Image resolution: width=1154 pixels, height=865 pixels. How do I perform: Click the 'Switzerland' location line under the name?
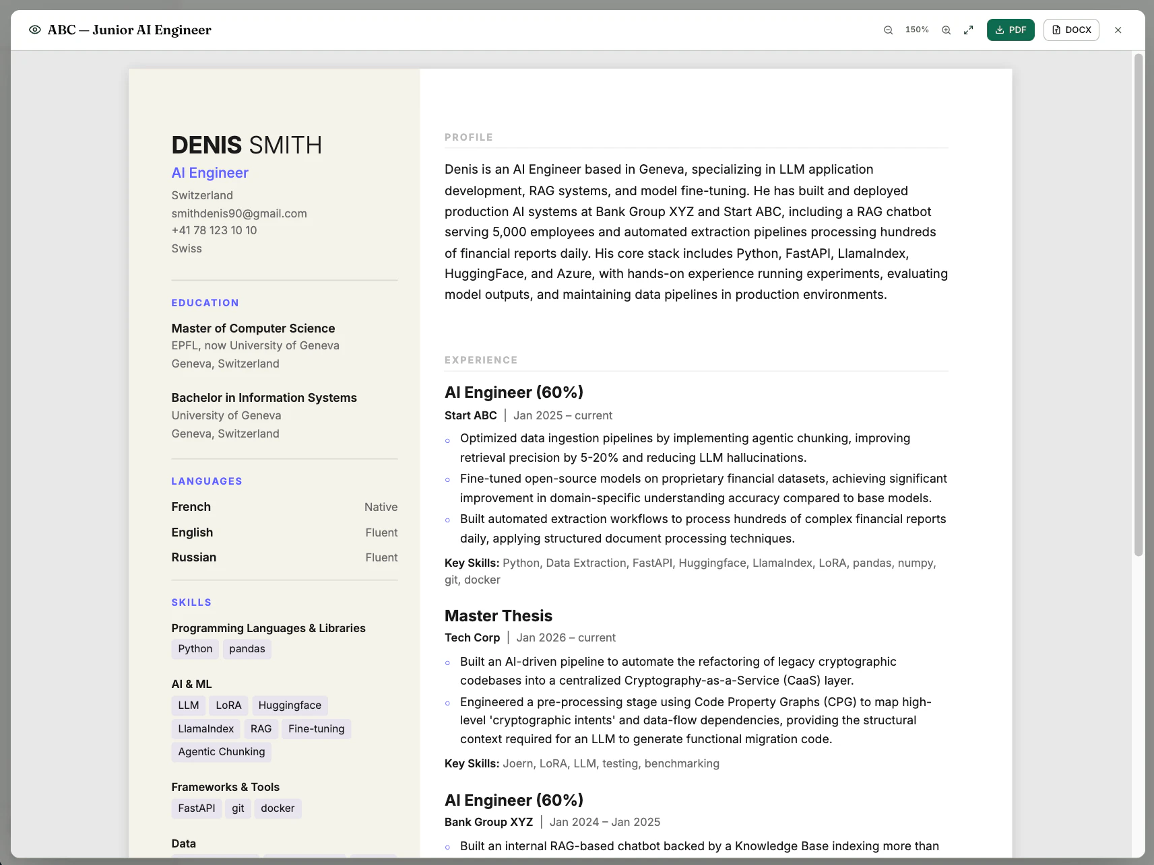(202, 195)
